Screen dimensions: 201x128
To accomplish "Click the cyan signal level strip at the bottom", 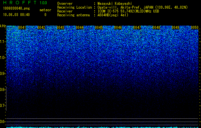I will [103, 127].
